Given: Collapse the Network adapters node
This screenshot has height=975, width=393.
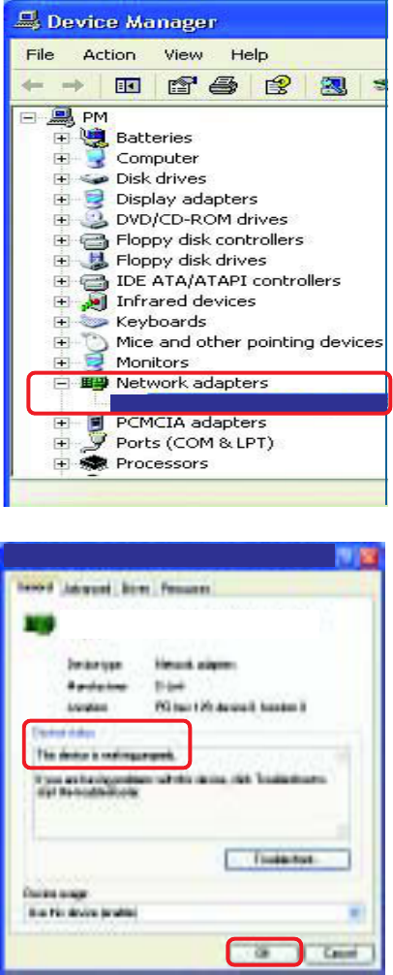Looking at the screenshot, I should (x=61, y=384).
